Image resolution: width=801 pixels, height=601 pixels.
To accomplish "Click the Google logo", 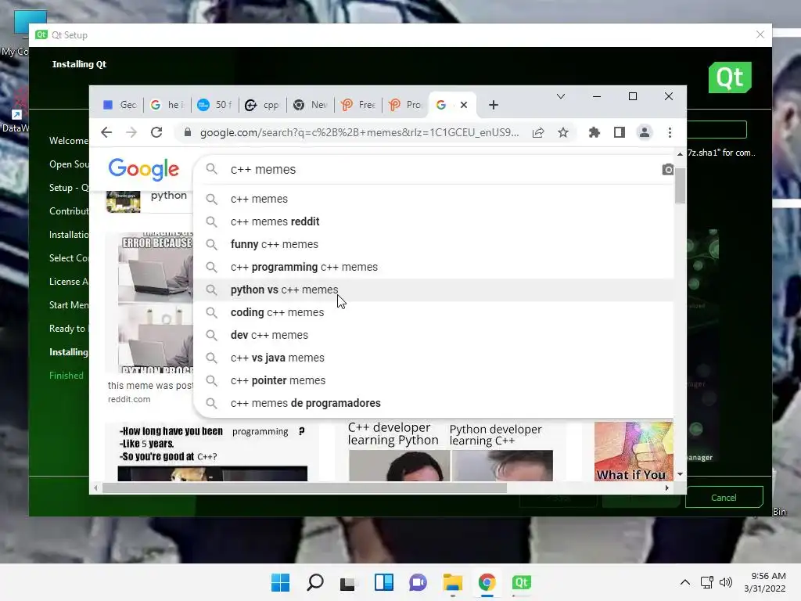I will coord(144,169).
